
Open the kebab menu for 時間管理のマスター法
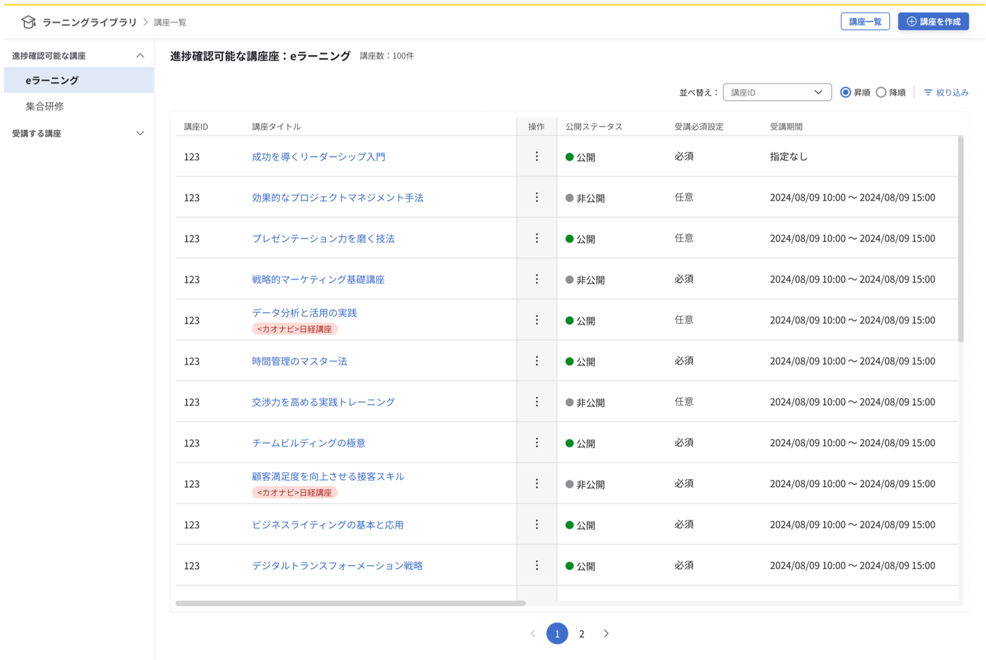(x=537, y=361)
